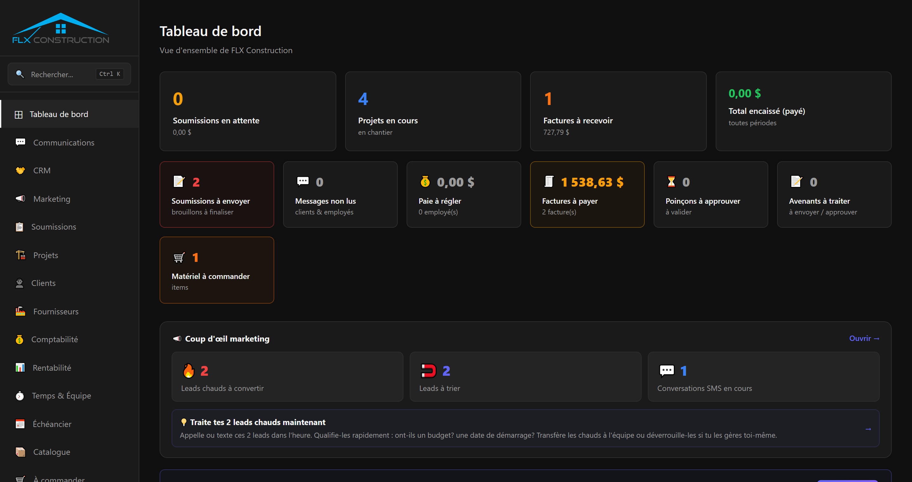The width and height of the screenshot is (912, 482).
Task: Click the lightbulb icon in the leads tip
Action: coord(183,422)
